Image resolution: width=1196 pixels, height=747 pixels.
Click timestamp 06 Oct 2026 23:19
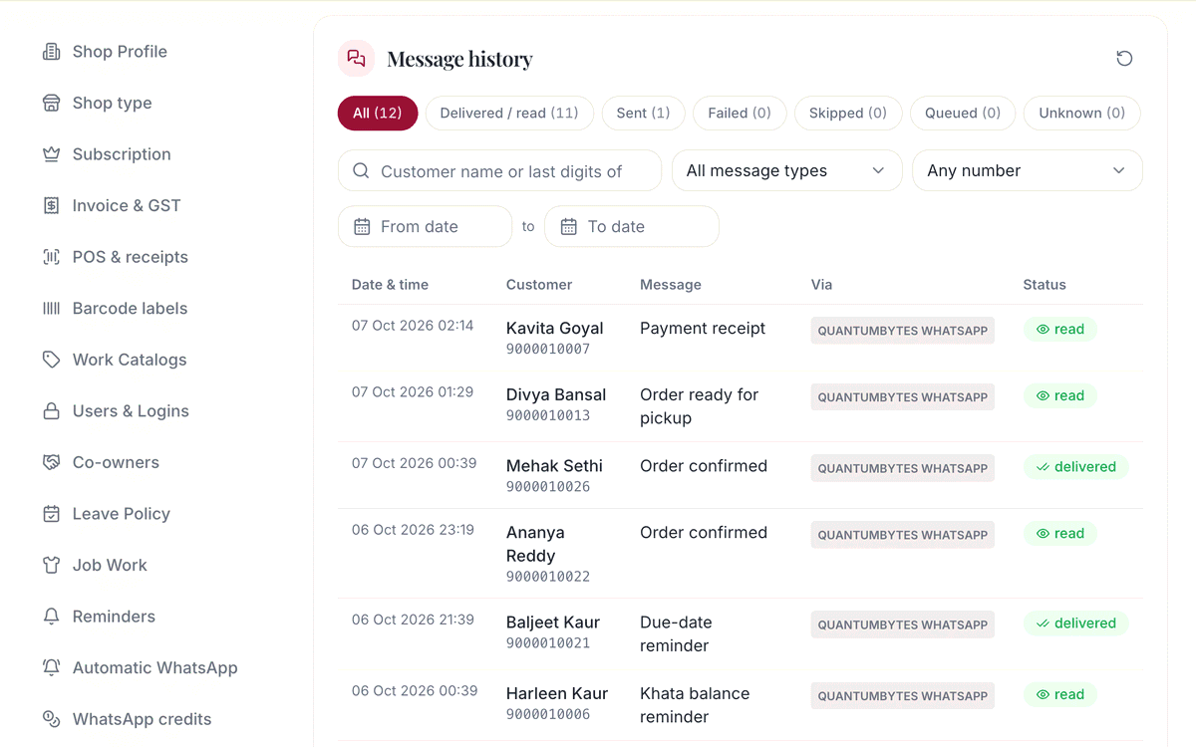[413, 530]
